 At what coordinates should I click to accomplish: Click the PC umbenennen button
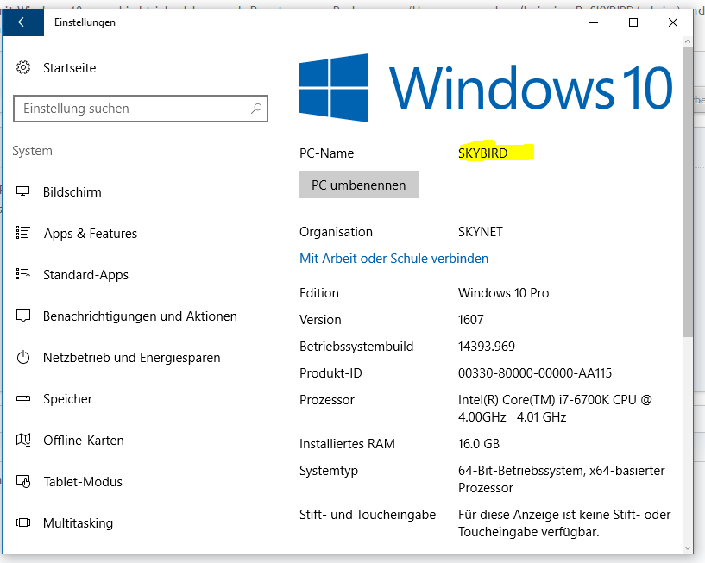pos(359,185)
